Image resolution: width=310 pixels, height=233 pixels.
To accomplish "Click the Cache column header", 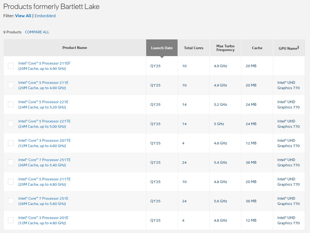I will (257, 48).
